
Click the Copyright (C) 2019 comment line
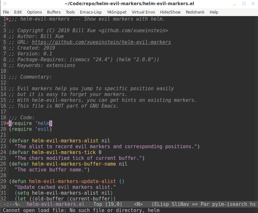tap(89, 31)
